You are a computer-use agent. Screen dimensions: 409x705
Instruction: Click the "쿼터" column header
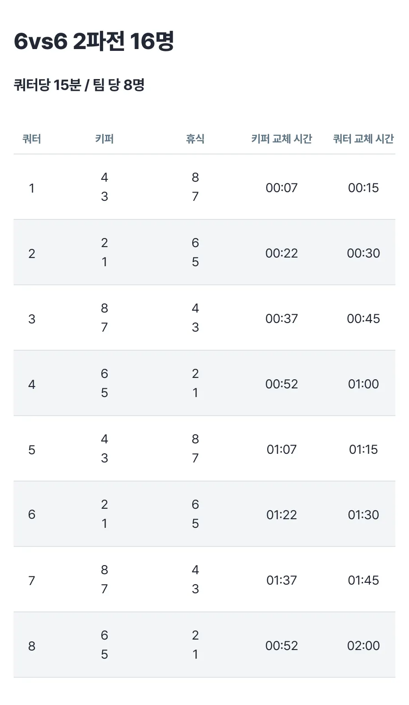tap(32, 139)
